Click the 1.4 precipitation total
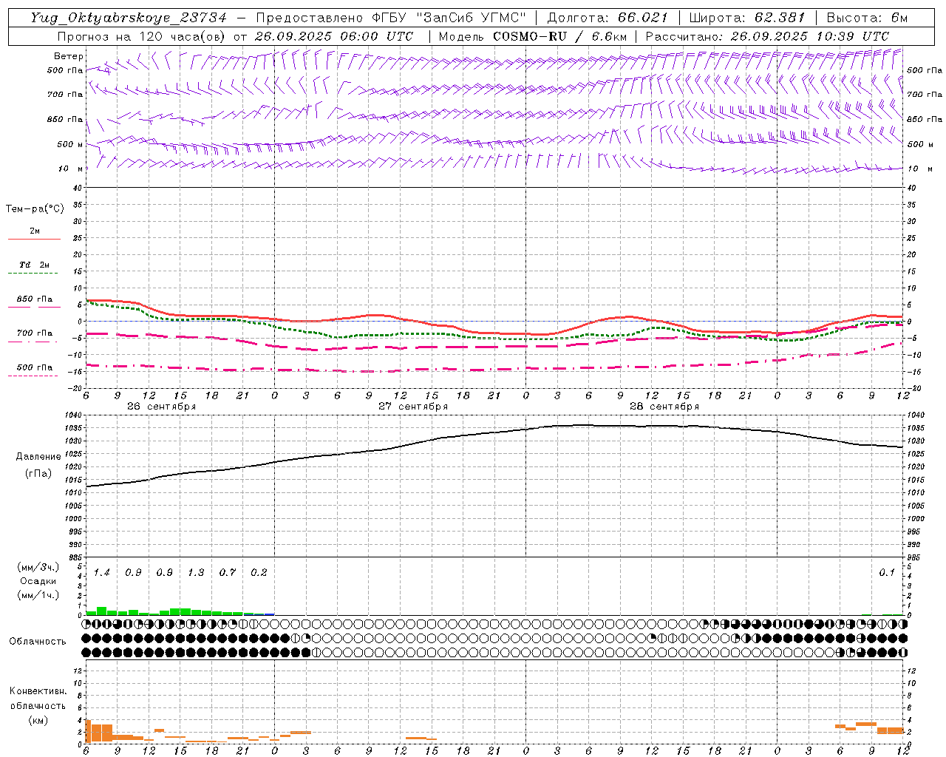Screen dimensions: 946x757 pos(102,573)
